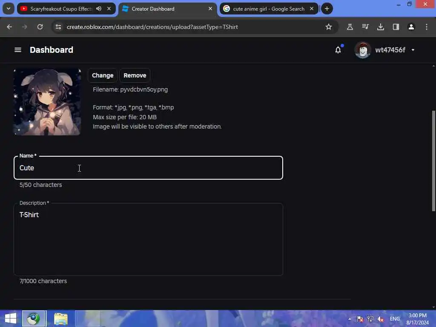Focus the Description field containing T-Shirt
Screen dimensions: 436x327
(148, 239)
